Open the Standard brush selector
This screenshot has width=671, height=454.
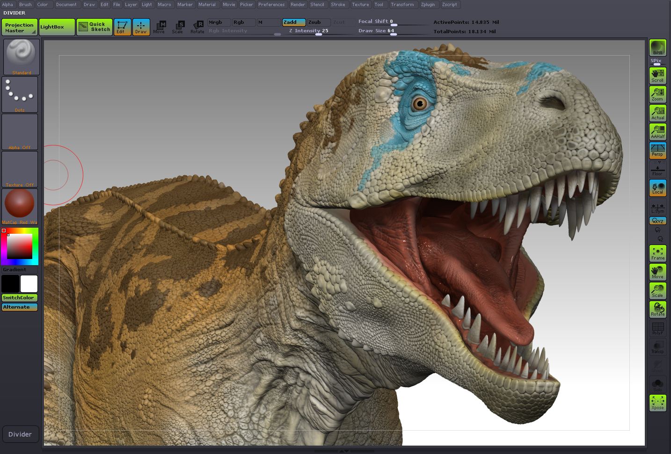[22, 57]
